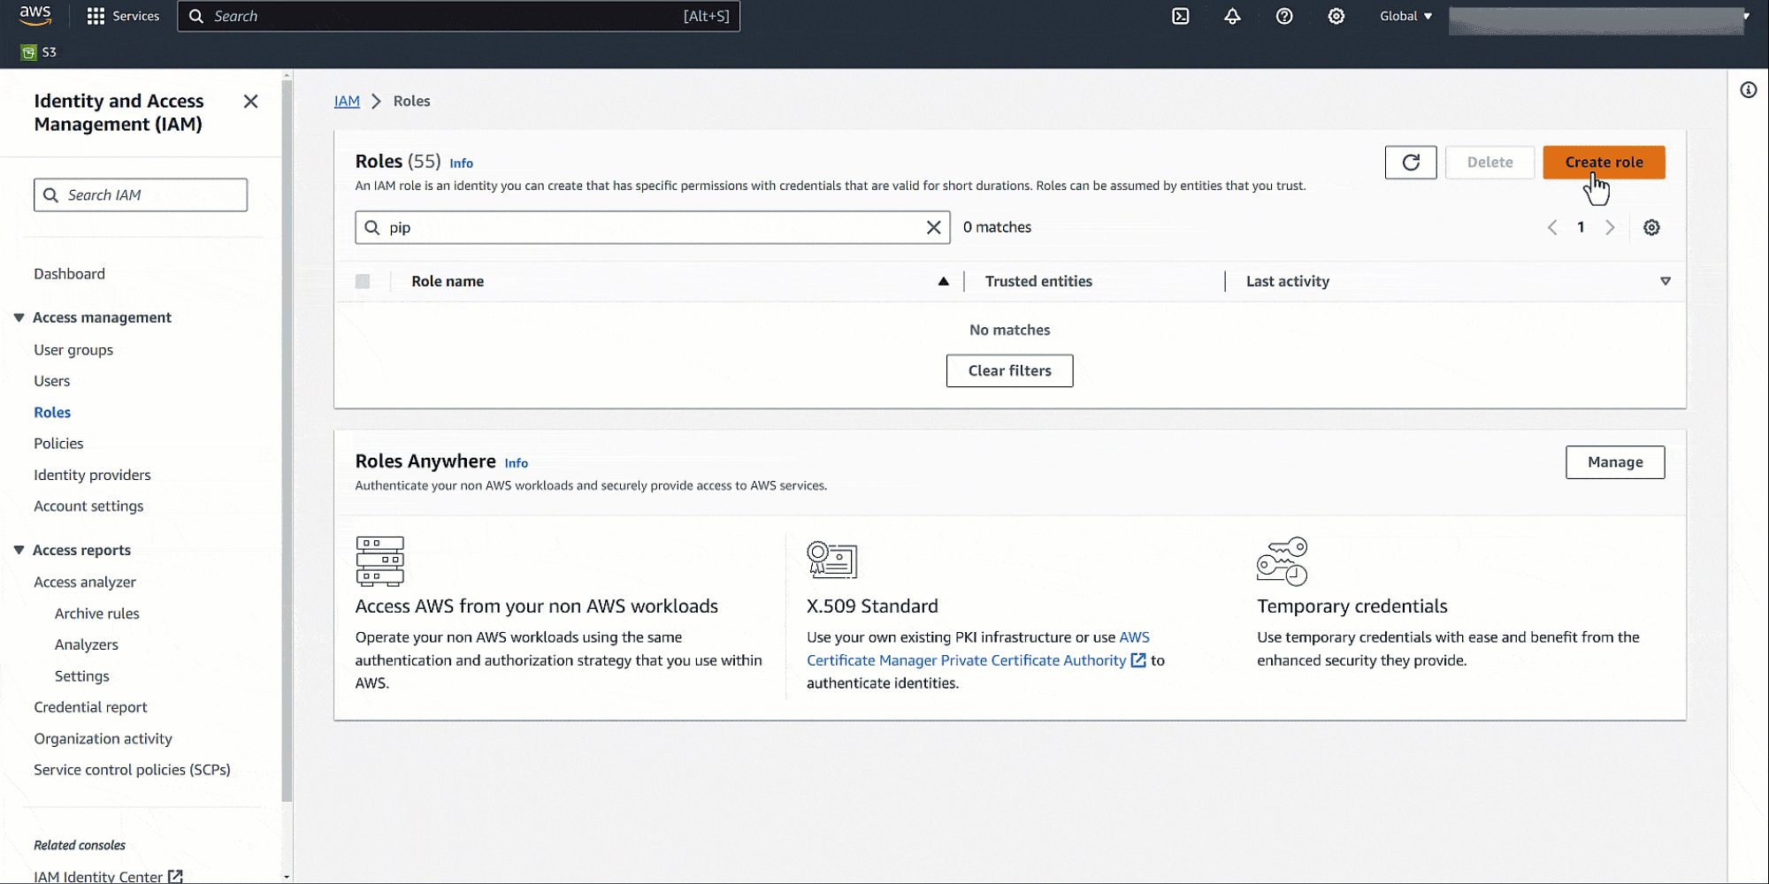Viewport: 1769px width, 884px height.
Task: Click the refresh roles button
Action: point(1411,163)
